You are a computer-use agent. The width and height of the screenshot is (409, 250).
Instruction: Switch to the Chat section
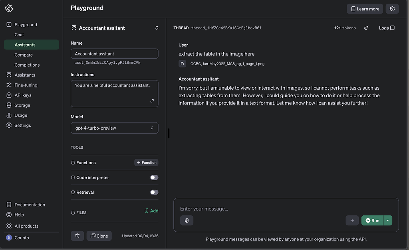[19, 34]
